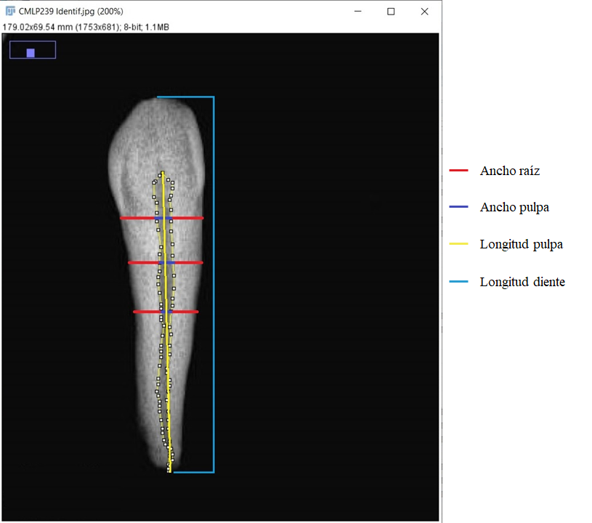The width and height of the screenshot is (592, 523).
Task: Close the CMLP239 Identif.jpg window
Action: (x=424, y=12)
